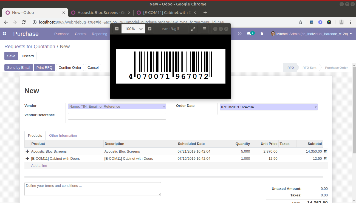Open the Control menu

pyautogui.click(x=81, y=34)
